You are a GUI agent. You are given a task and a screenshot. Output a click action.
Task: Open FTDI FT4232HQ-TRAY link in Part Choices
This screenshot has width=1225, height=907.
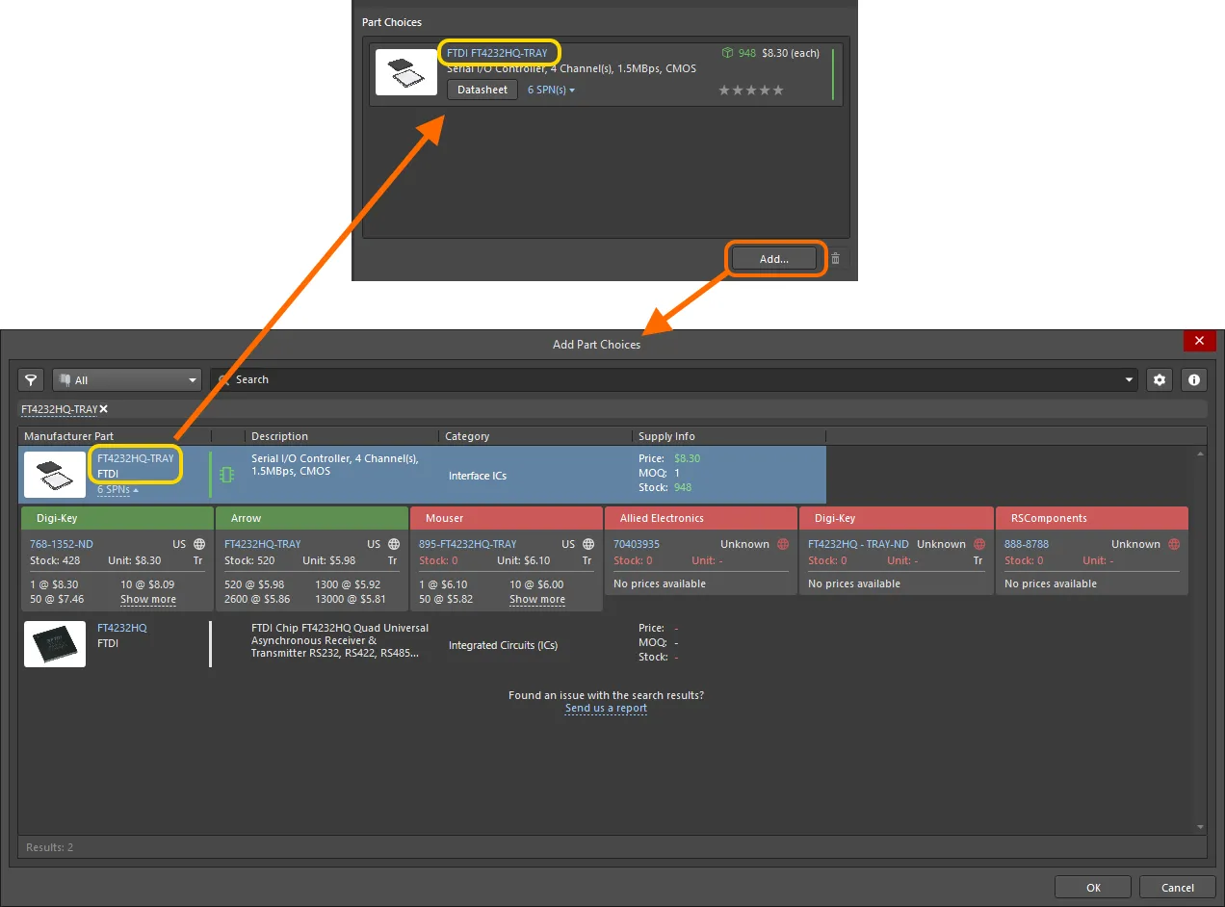(x=497, y=53)
